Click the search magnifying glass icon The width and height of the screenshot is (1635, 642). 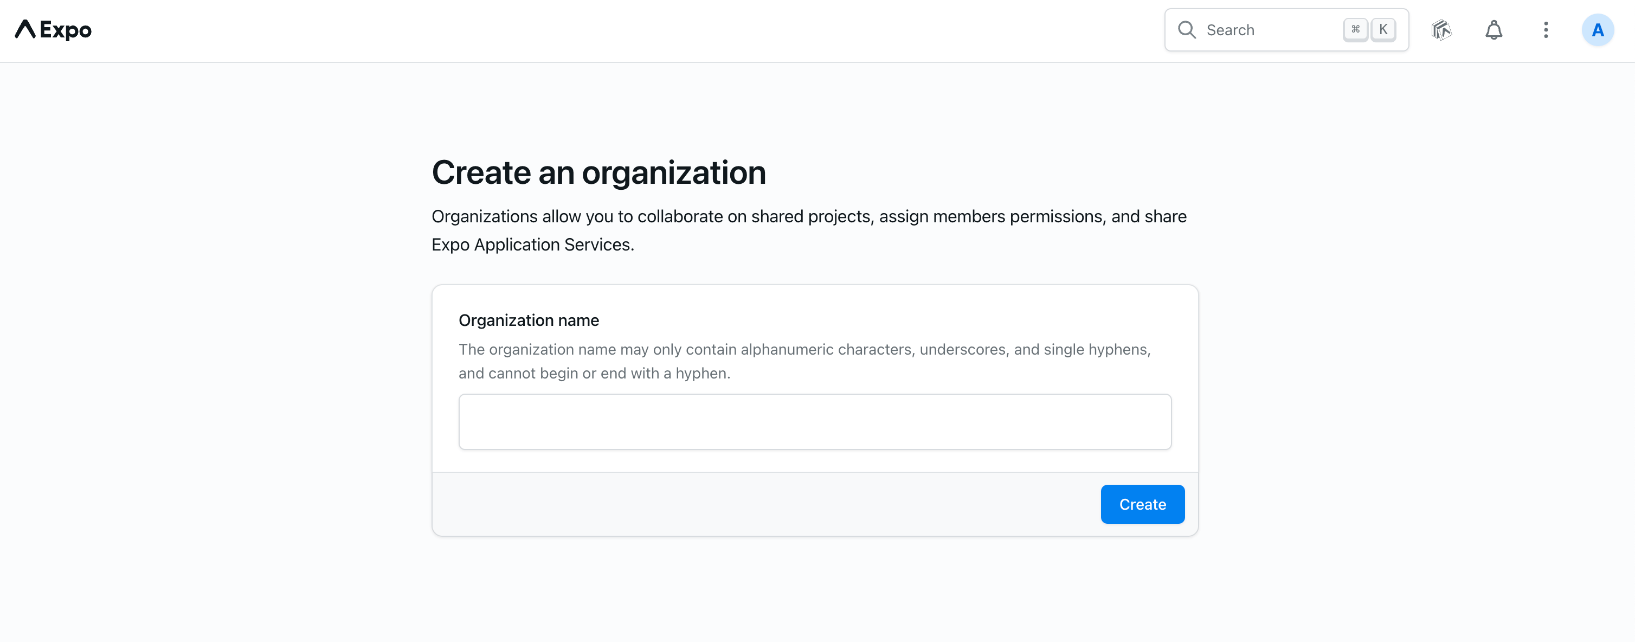pos(1186,29)
